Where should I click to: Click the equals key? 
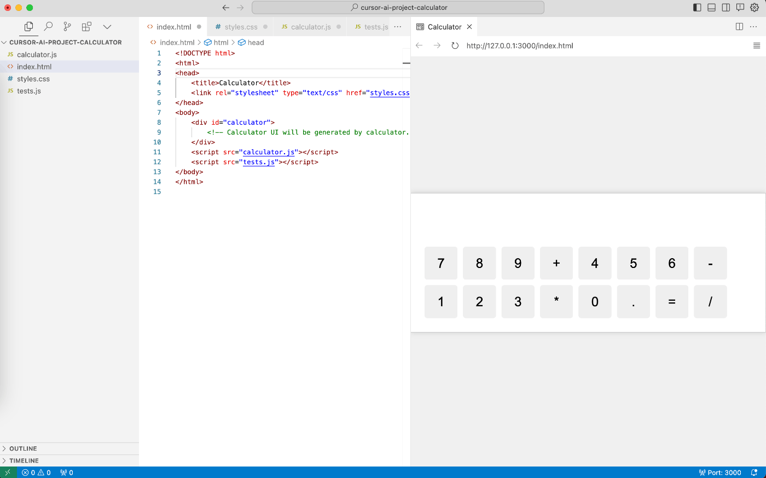[x=672, y=301]
